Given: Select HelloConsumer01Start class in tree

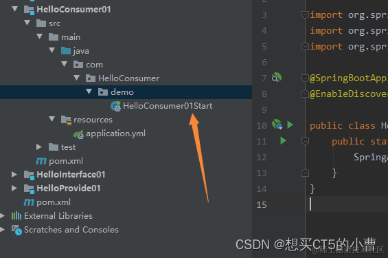Looking at the screenshot, I should tap(168, 106).
